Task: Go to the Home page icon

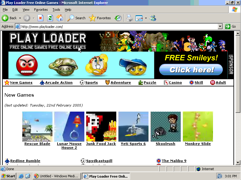Action: click(x=60, y=18)
